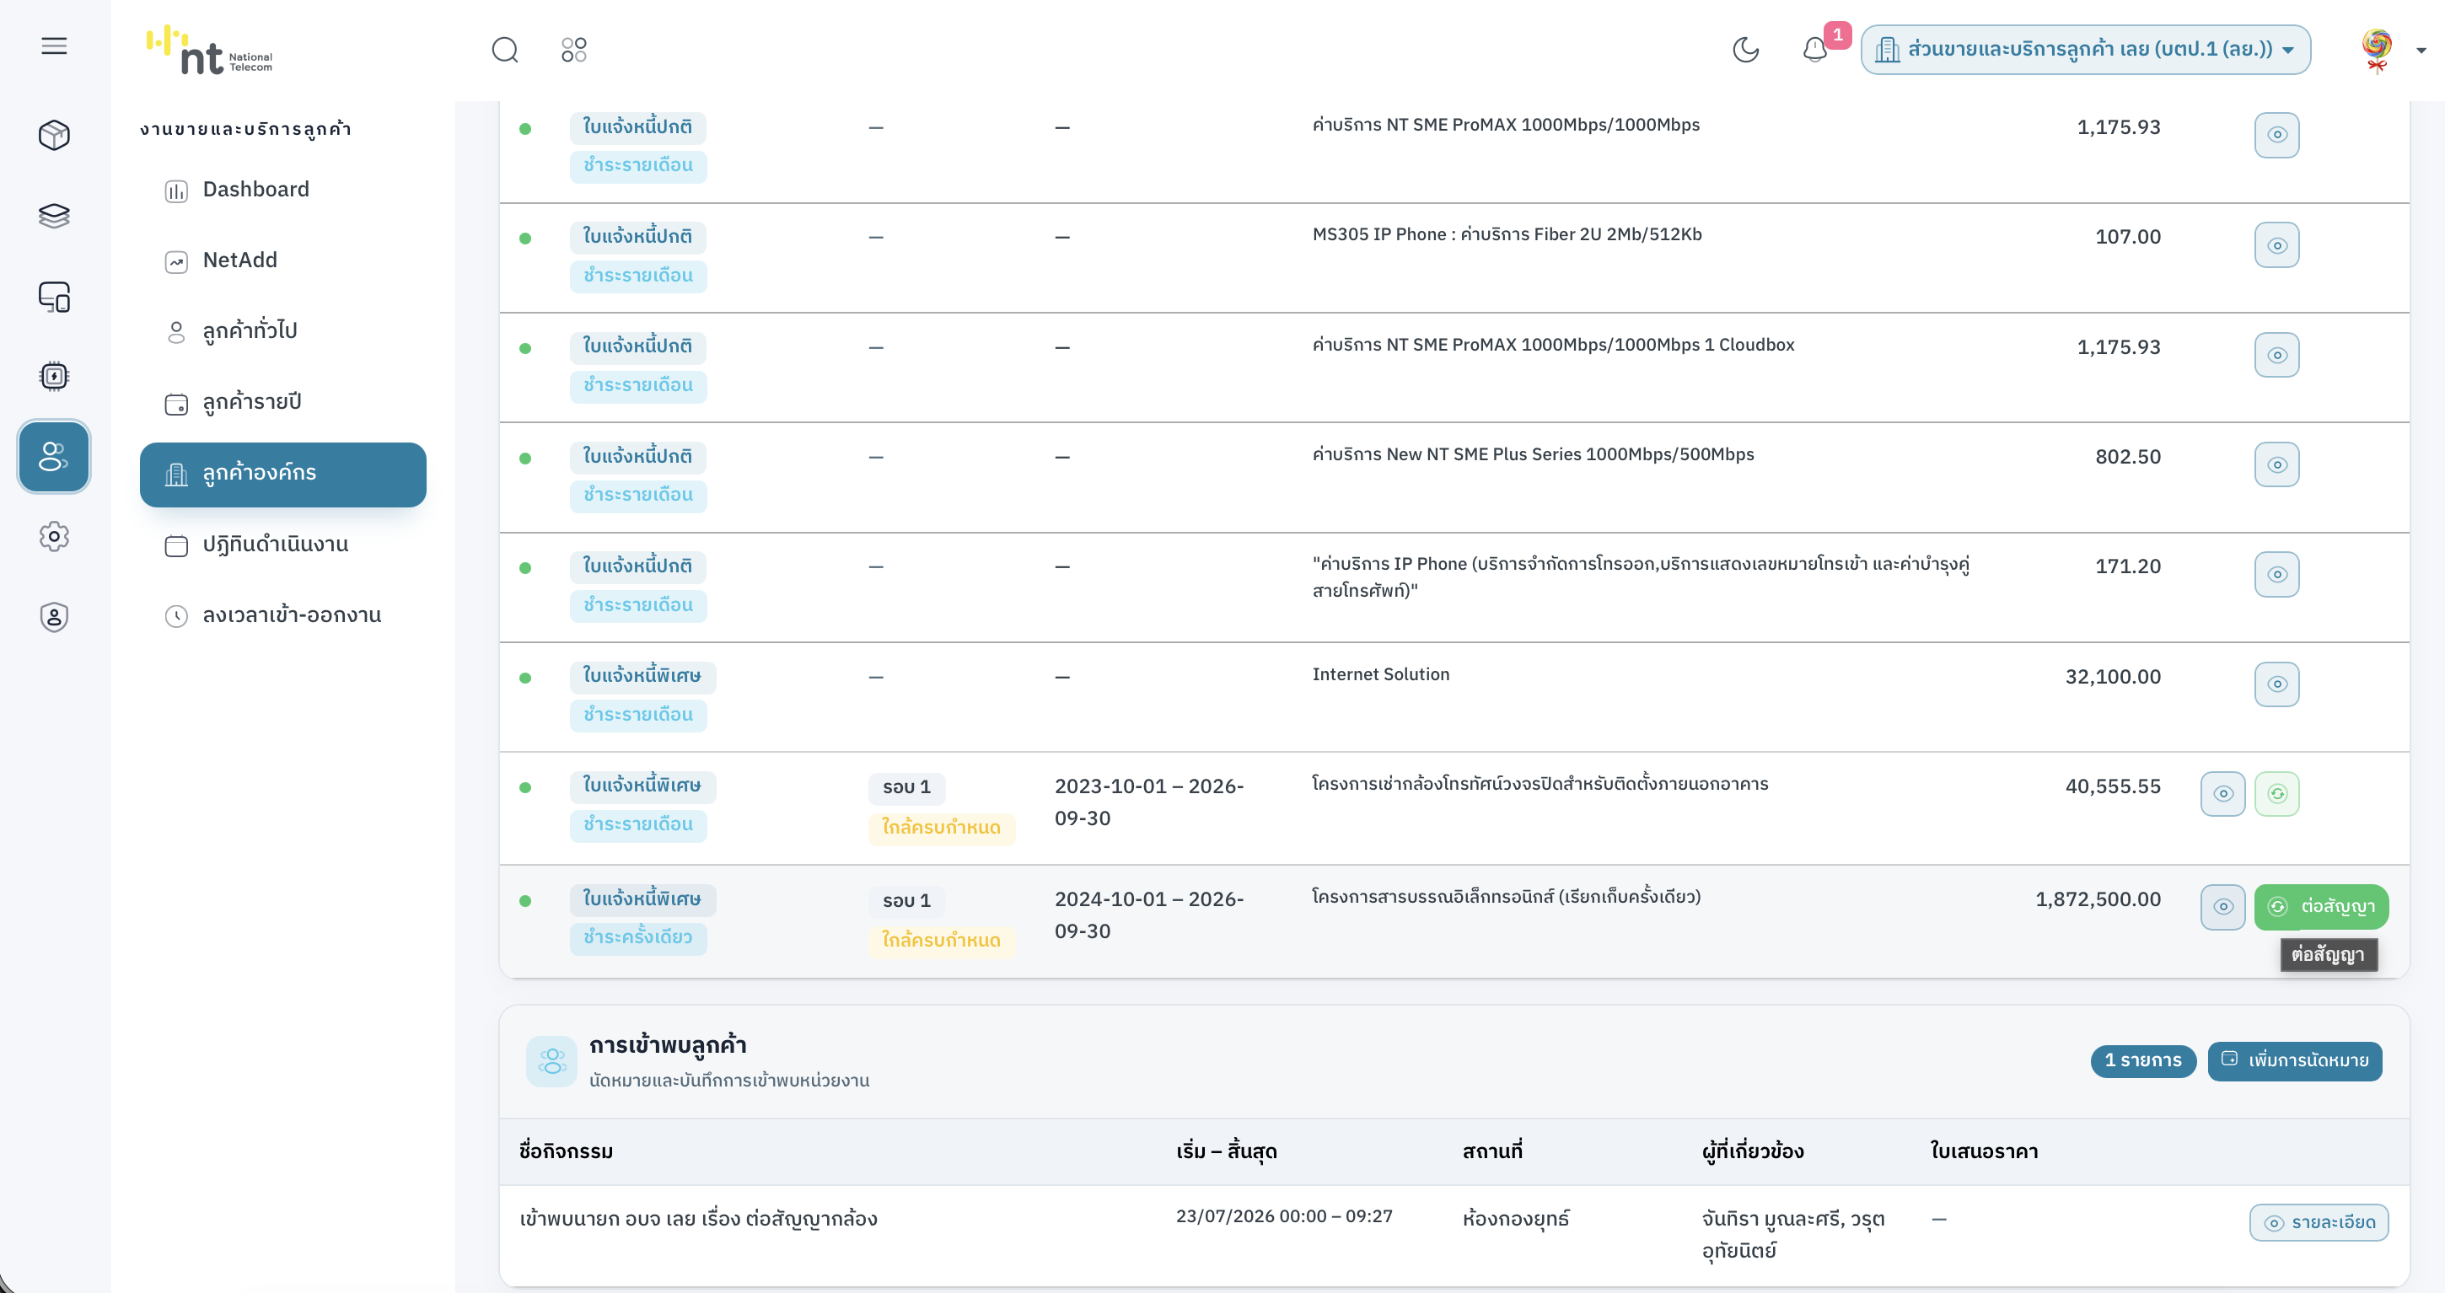This screenshot has width=2445, height=1293.
Task: Click the cube icon in left rail
Action: click(x=54, y=135)
